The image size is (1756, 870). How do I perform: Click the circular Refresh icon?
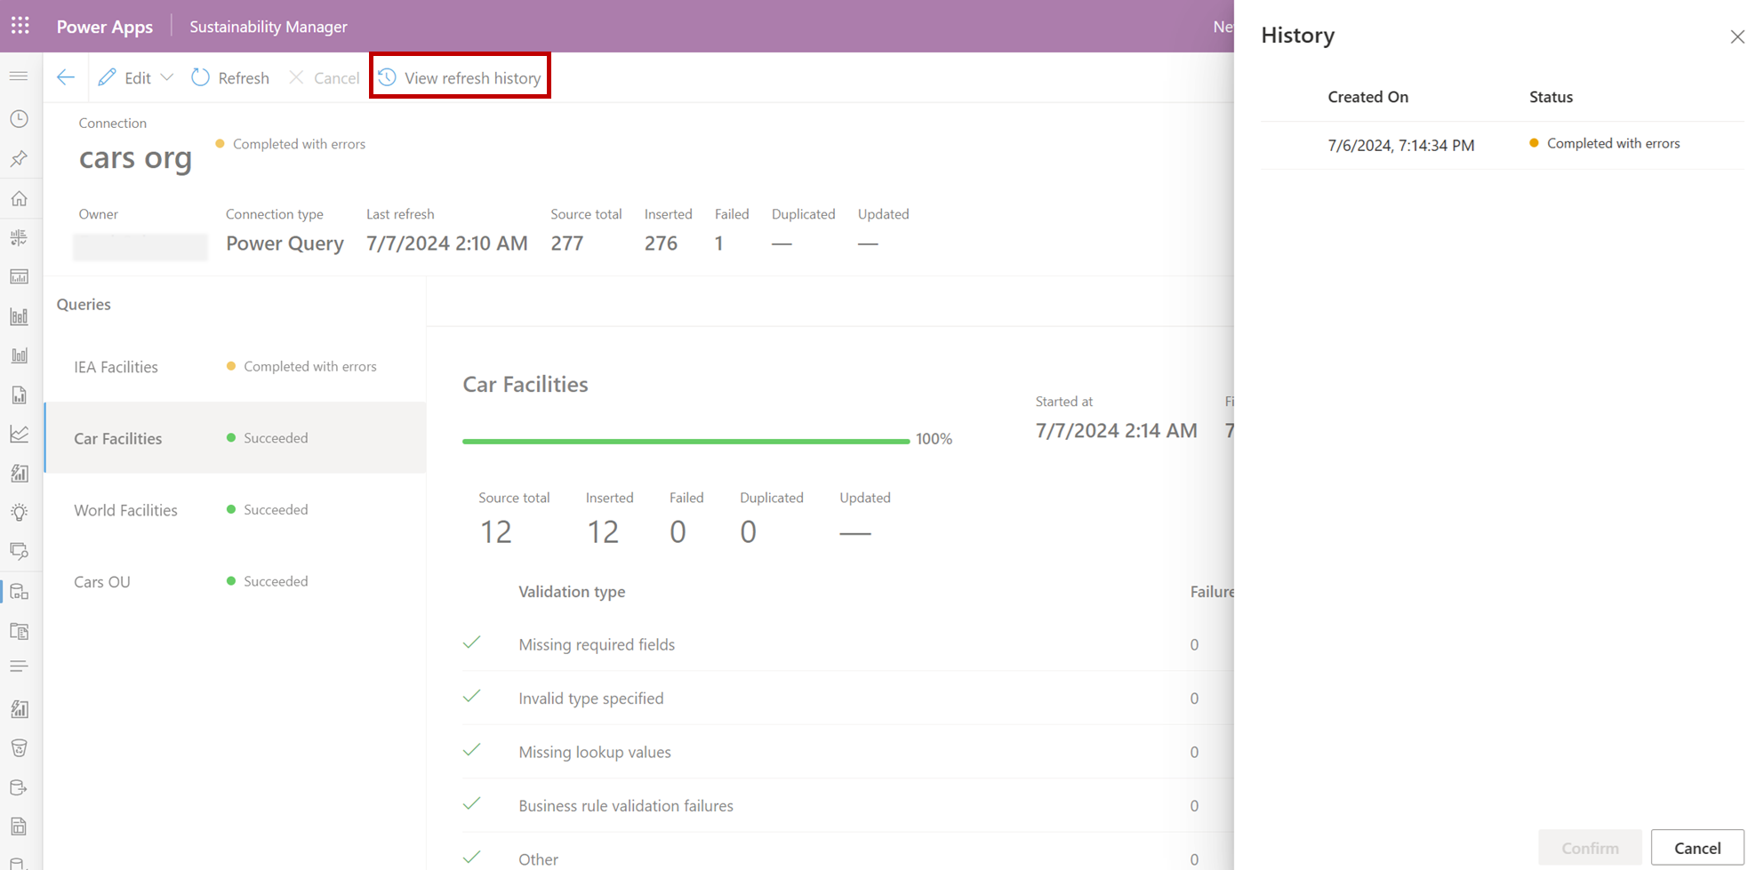point(201,77)
